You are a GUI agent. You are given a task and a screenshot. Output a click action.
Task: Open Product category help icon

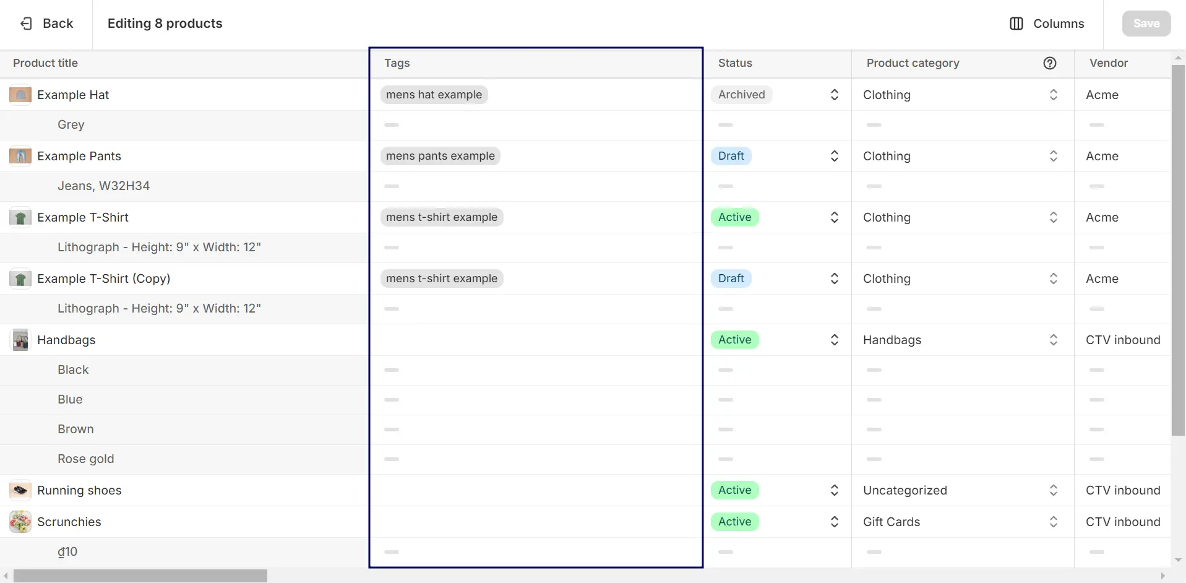click(x=1049, y=63)
